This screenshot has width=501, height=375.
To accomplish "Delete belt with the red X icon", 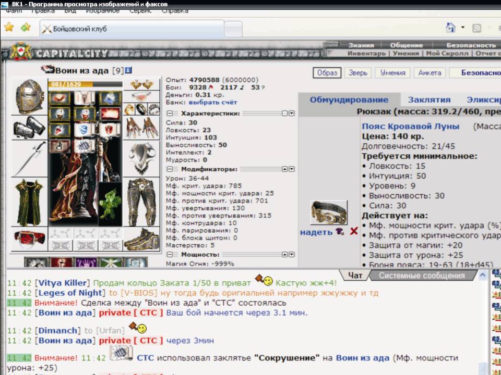I will point(354,231).
